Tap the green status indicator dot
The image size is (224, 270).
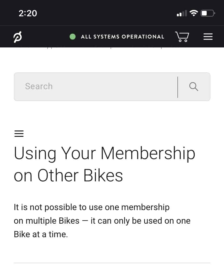point(72,37)
